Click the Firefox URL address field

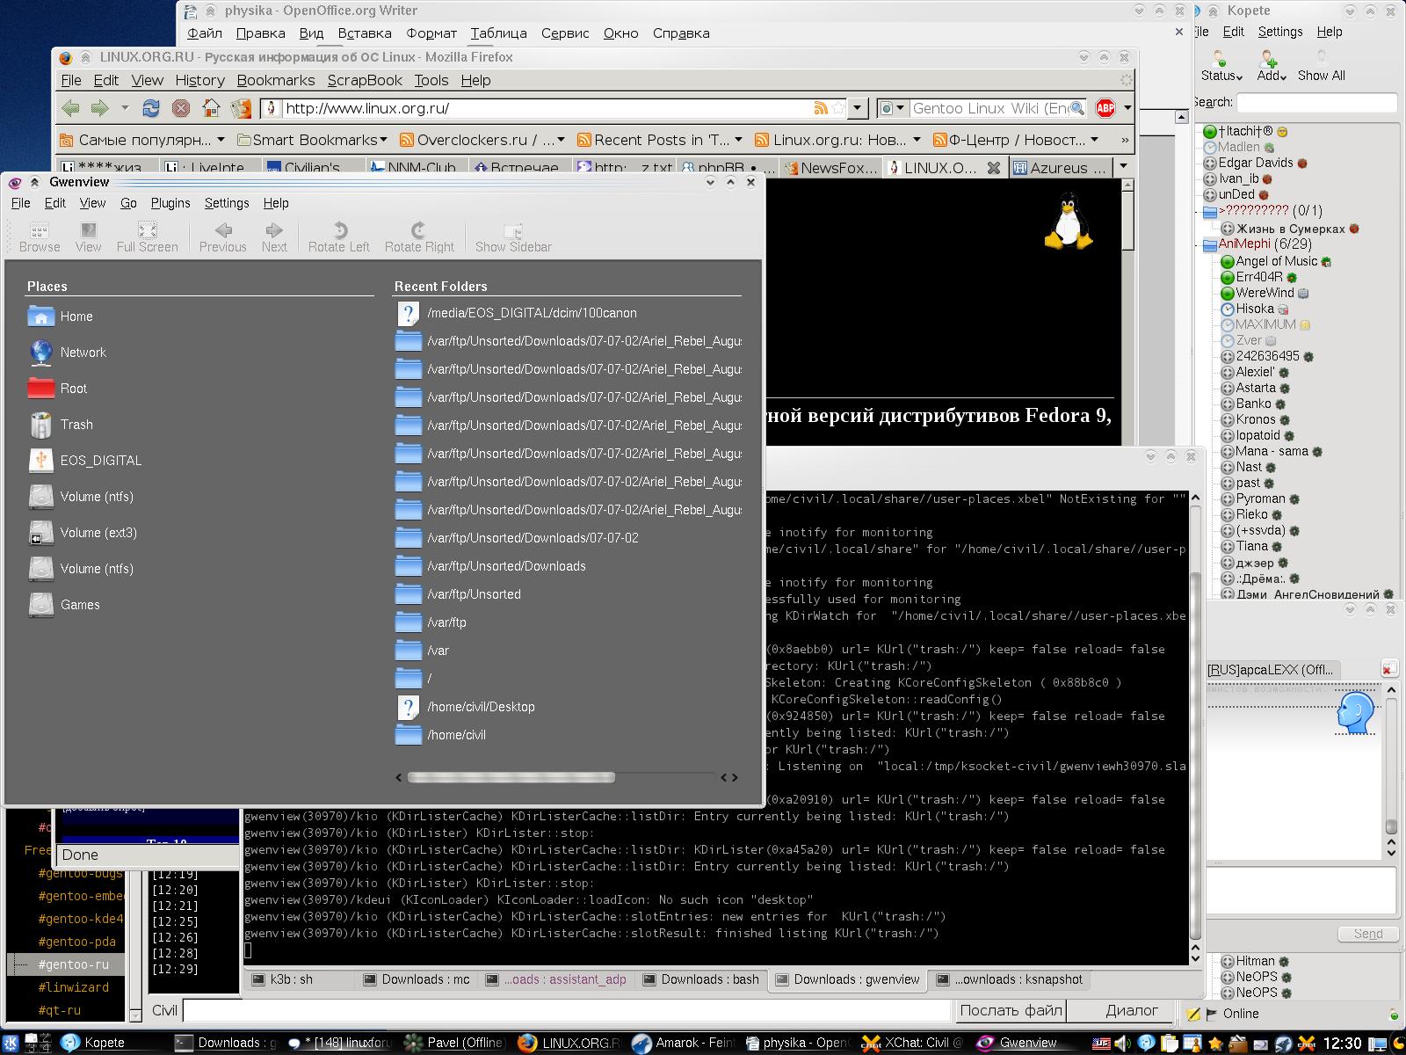(x=545, y=108)
